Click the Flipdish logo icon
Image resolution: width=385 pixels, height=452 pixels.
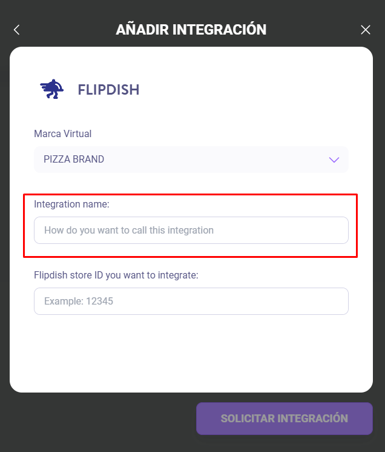tap(52, 90)
